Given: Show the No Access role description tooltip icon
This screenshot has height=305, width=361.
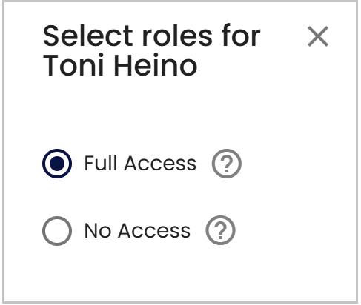Looking at the screenshot, I should pyautogui.click(x=220, y=230).
